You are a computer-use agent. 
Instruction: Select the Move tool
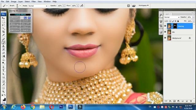[3, 18]
